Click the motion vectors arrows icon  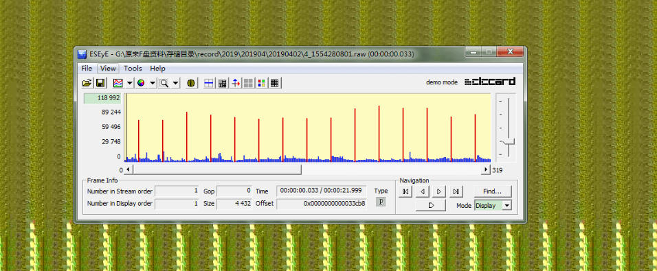(x=236, y=83)
